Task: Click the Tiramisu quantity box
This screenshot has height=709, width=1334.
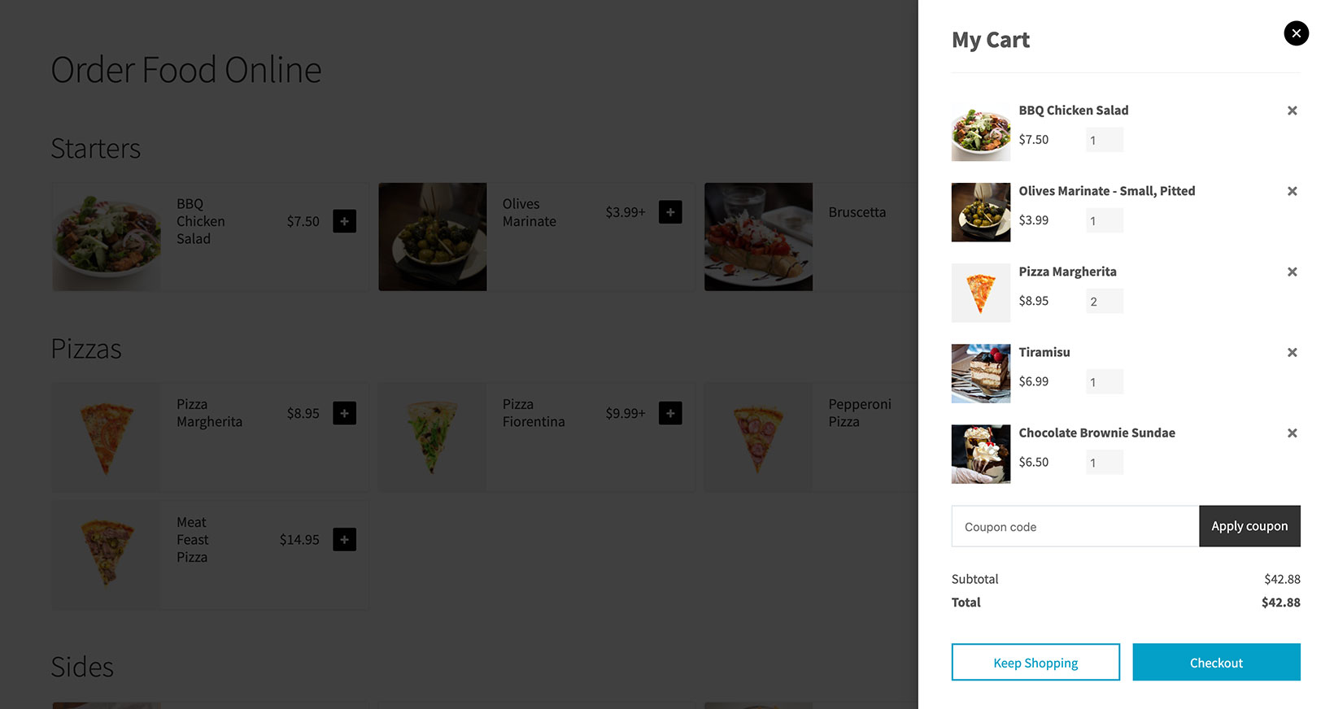Action: click(x=1104, y=381)
